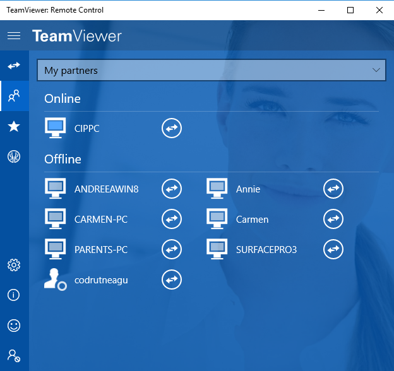Viewport: 394px width, 371px height.
Task: Click the Annie computer monitor icon
Action: point(217,188)
